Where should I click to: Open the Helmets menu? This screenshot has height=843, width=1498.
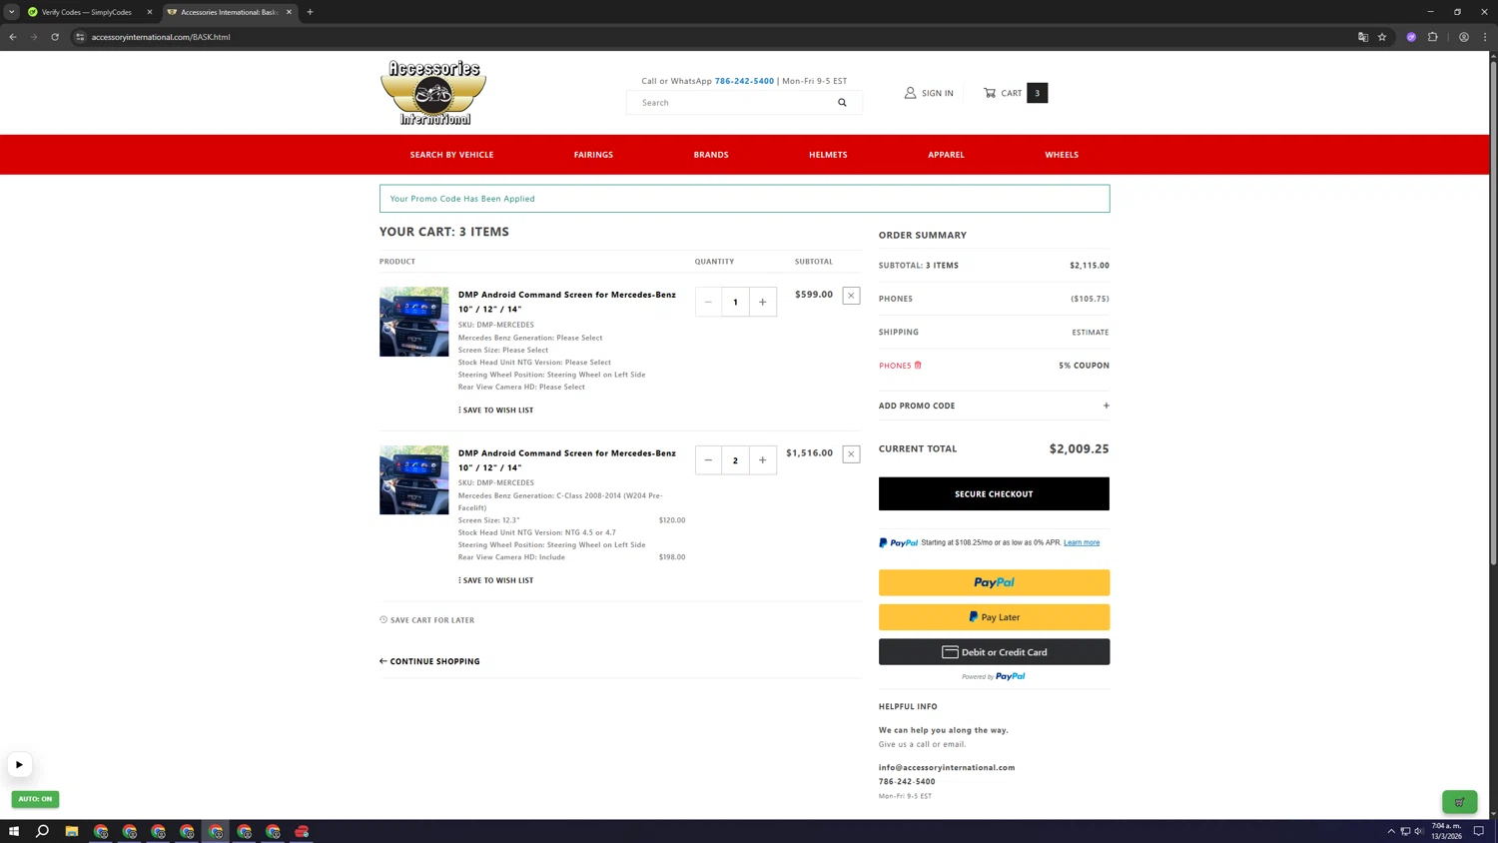click(x=828, y=155)
